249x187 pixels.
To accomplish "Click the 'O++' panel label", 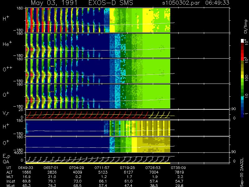I will point(7,69).
